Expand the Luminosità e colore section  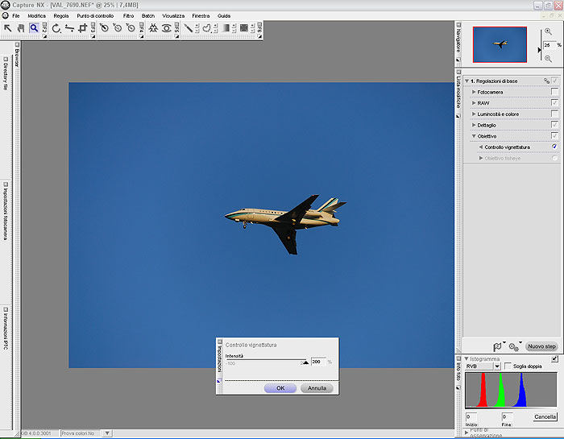474,114
